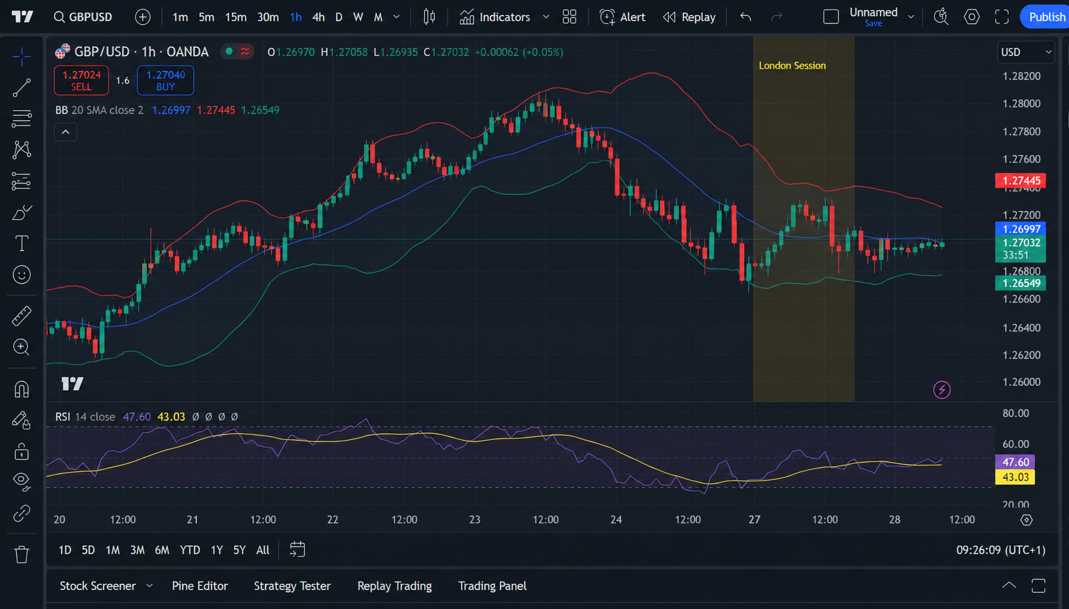The height and width of the screenshot is (609, 1069).
Task: Select the trend line drawing tool
Action: point(21,87)
